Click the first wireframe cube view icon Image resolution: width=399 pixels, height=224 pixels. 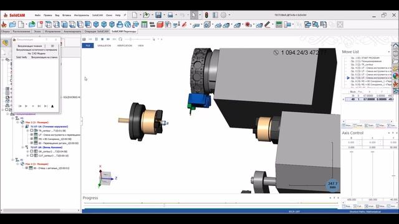49,24
